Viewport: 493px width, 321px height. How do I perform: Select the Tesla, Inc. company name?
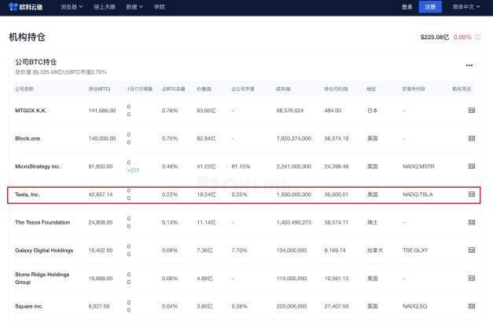point(27,194)
